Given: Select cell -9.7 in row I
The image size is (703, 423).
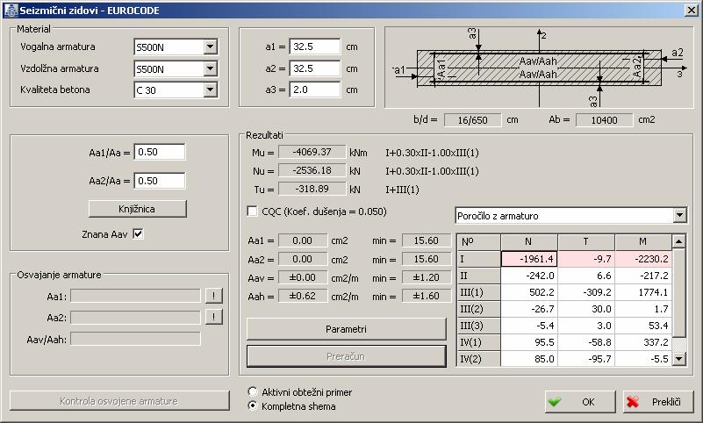Looking at the screenshot, I should [586, 259].
